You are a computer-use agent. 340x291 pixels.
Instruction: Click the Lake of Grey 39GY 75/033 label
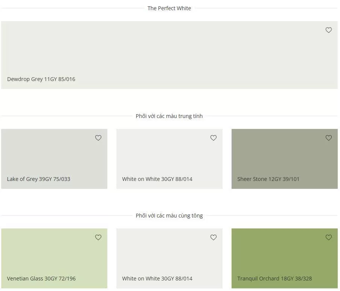[x=39, y=179]
